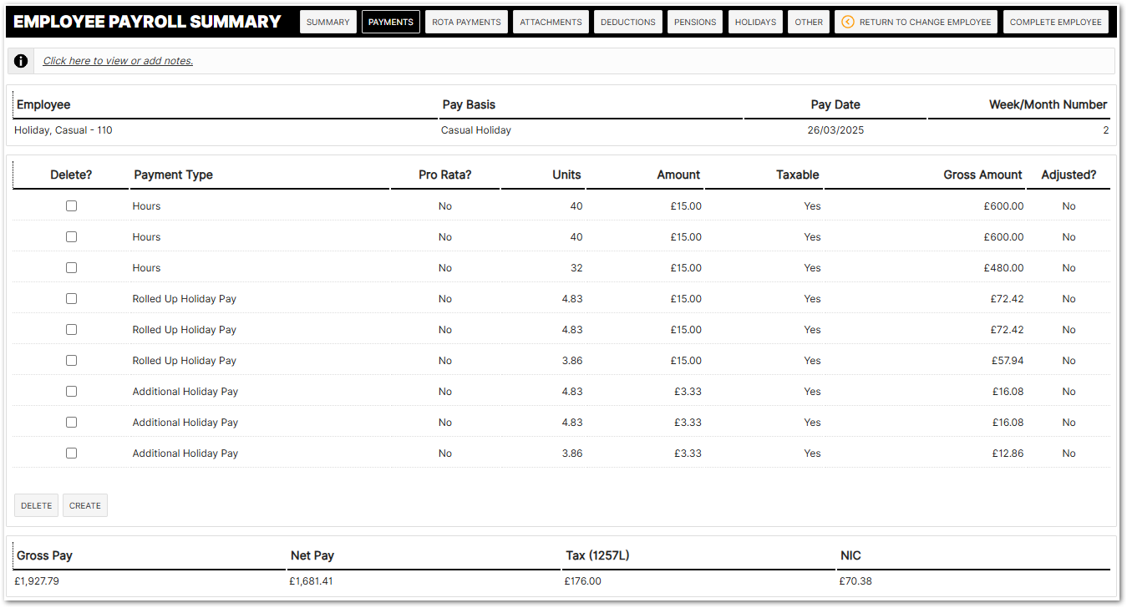Open the Attachments tab
The height and width of the screenshot is (608, 1127).
551,22
